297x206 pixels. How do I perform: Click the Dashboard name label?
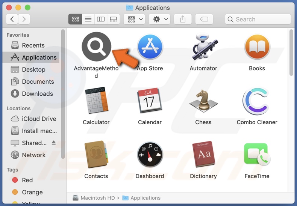(150, 176)
